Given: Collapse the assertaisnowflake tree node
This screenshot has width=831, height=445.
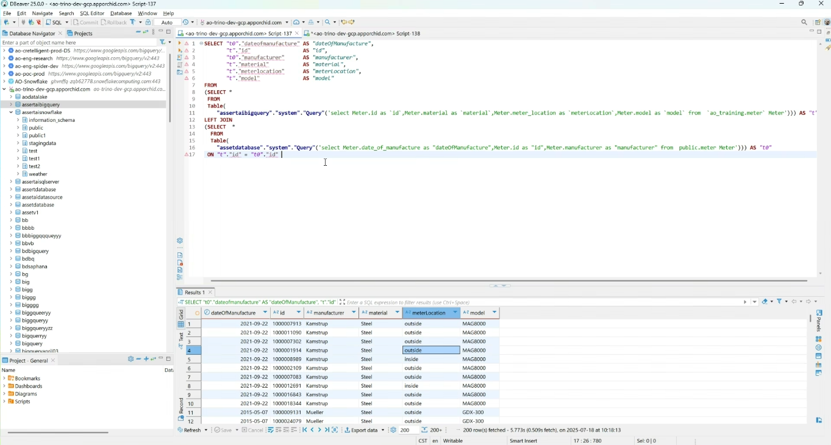Looking at the screenshot, I should [x=11, y=113].
